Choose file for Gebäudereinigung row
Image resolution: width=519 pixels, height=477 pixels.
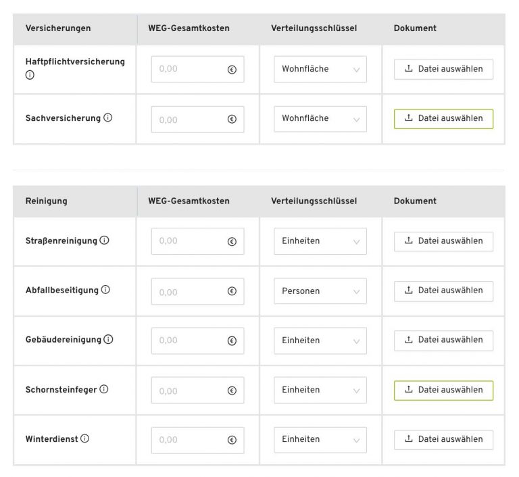tap(443, 341)
